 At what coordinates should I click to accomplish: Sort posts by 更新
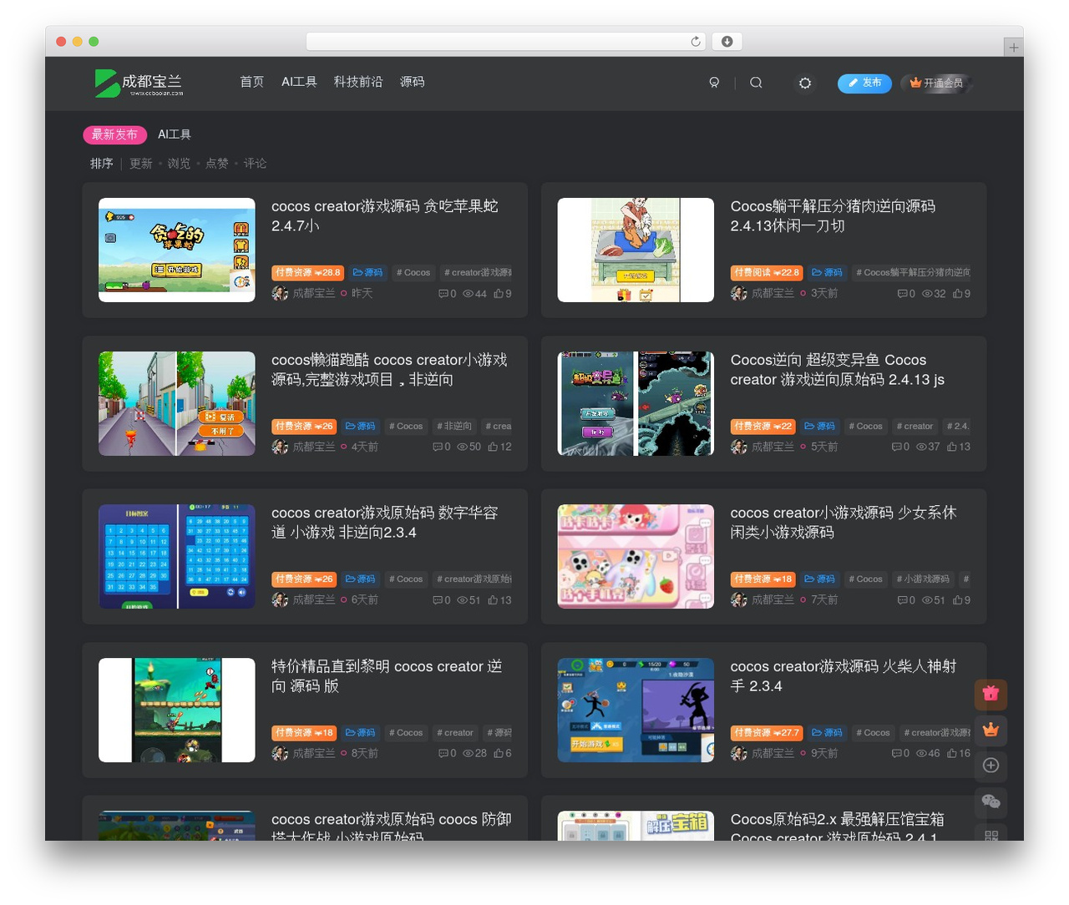click(x=141, y=164)
